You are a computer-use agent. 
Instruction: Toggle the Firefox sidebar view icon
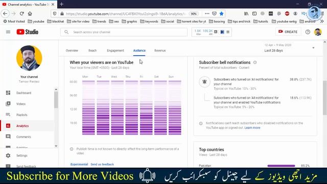point(254,14)
